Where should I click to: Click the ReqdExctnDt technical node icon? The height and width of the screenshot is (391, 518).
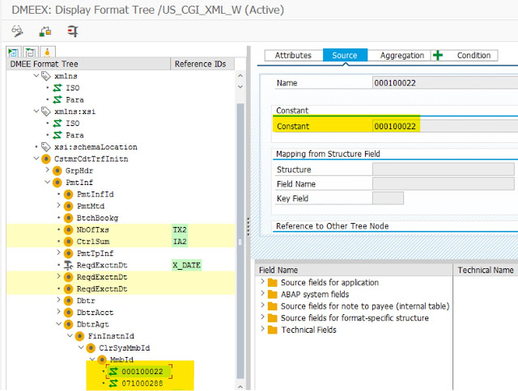(x=68, y=265)
